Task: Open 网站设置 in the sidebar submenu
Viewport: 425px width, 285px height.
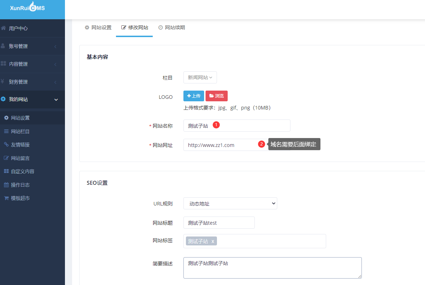Action: (32, 118)
